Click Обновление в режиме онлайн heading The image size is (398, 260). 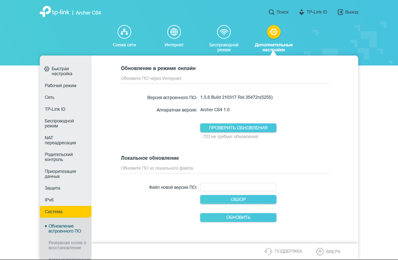pyautogui.click(x=158, y=68)
